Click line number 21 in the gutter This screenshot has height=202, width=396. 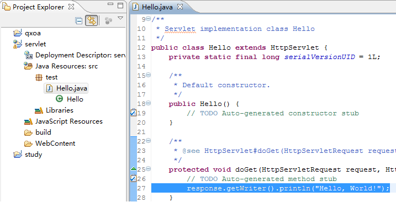click(141, 132)
